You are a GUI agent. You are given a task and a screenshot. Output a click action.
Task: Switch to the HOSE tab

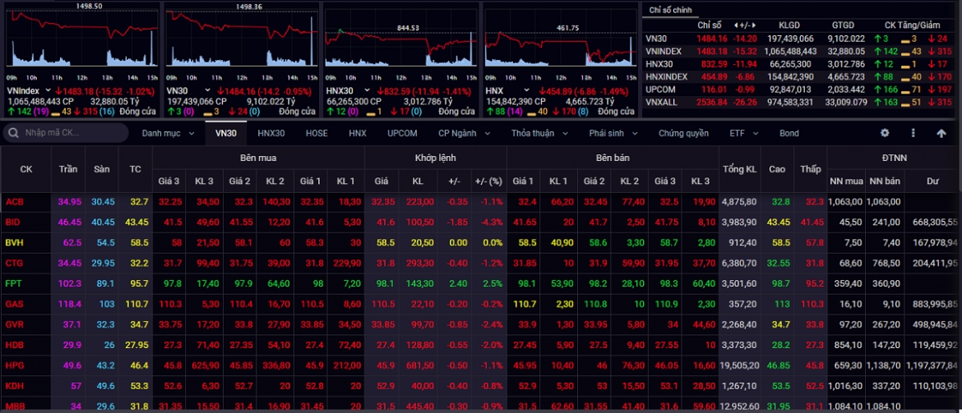pos(316,133)
